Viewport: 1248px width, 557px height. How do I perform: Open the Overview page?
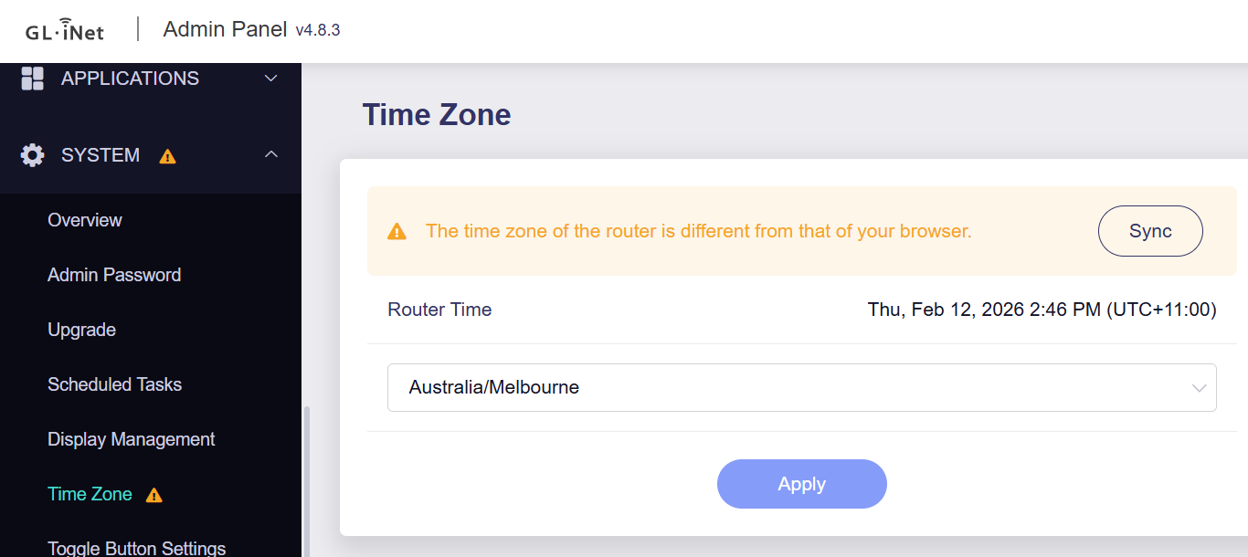(x=85, y=220)
